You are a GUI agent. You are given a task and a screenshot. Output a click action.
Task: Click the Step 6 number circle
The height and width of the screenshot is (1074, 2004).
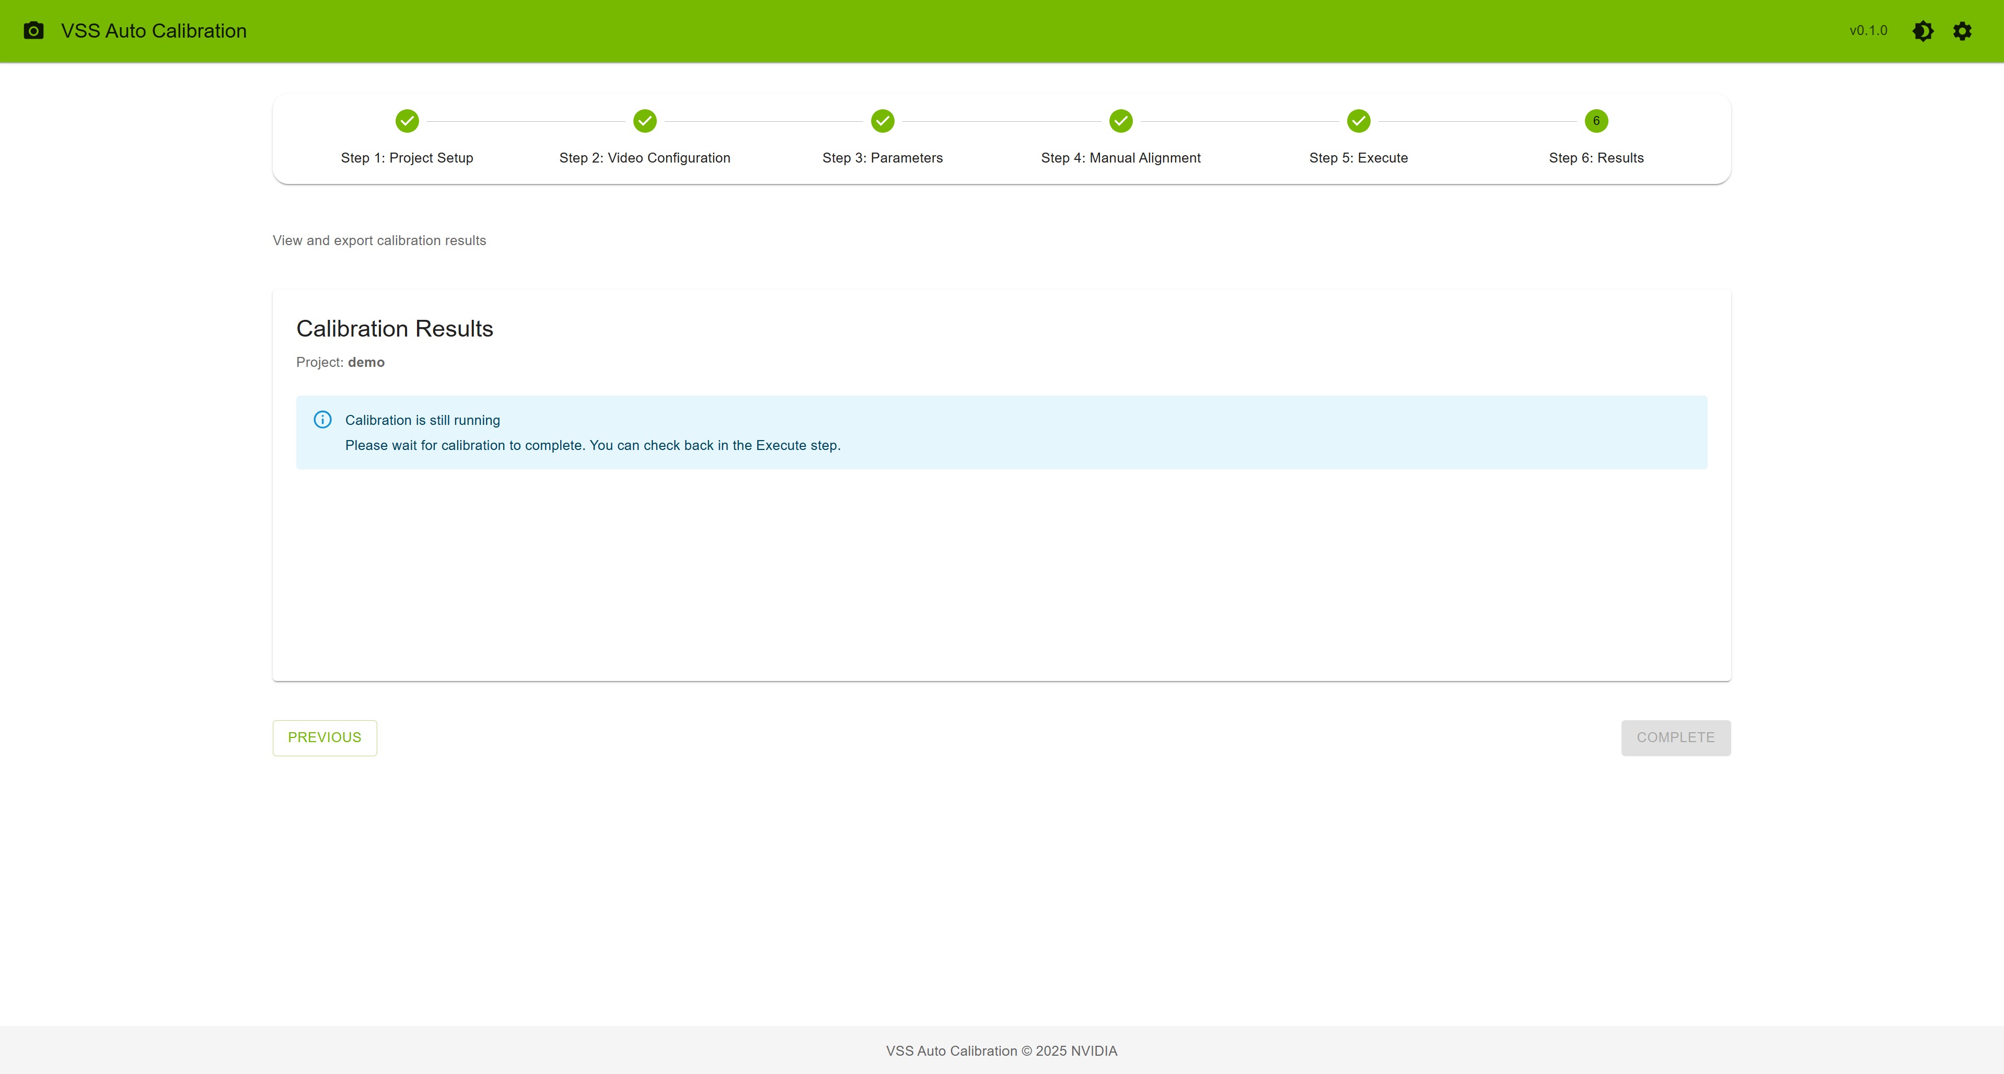(1595, 121)
